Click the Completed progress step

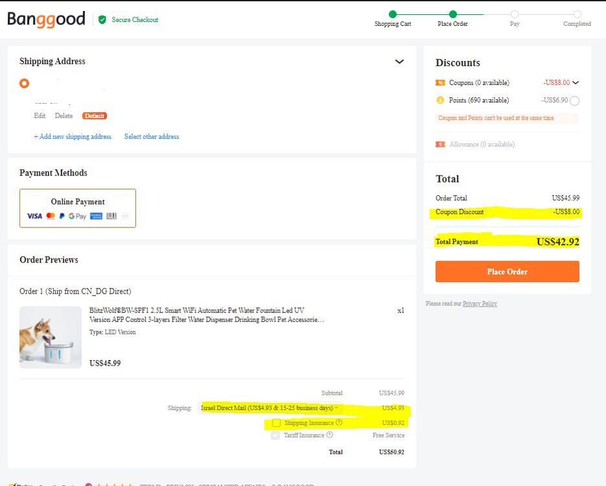click(577, 19)
